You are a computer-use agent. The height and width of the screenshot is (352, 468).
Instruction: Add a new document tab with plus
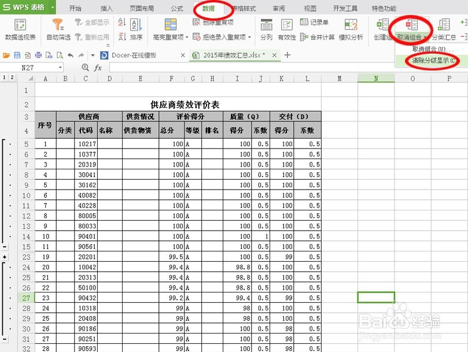pyautogui.click(x=288, y=55)
